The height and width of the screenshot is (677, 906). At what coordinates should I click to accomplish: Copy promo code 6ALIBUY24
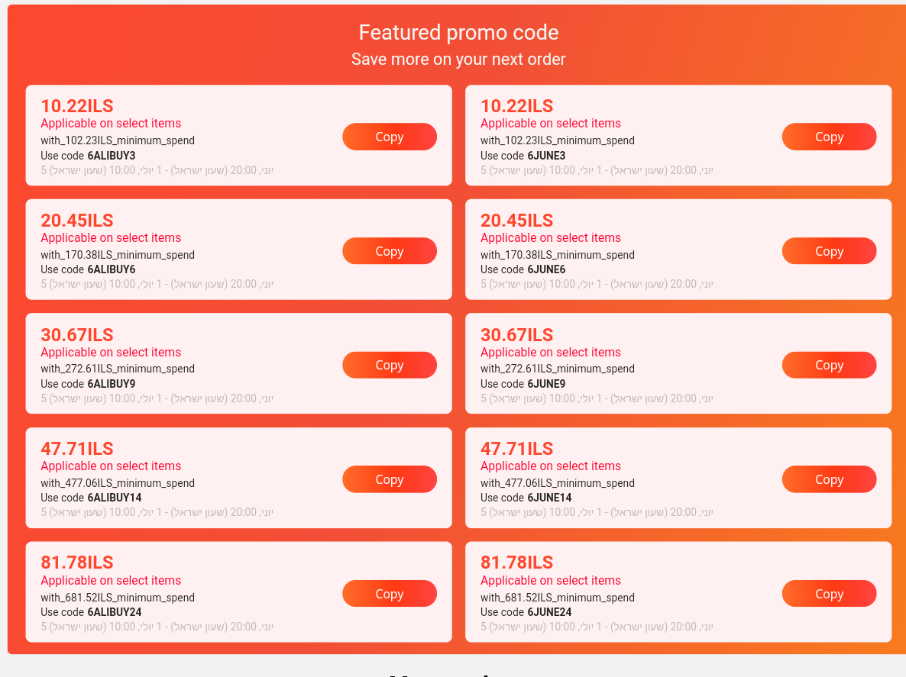[389, 594]
